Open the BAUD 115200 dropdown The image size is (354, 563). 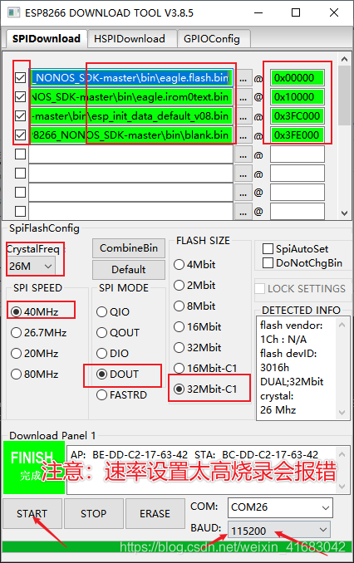279,530
